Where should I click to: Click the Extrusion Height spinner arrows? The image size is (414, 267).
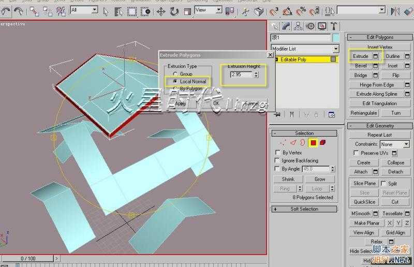[x=256, y=75]
